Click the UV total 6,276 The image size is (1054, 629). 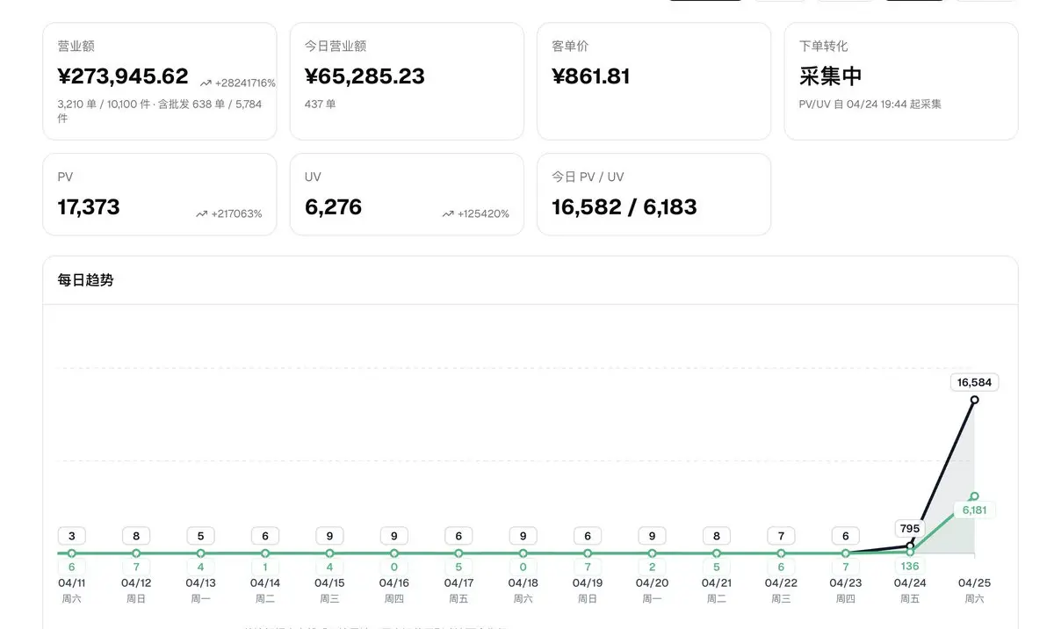333,207
